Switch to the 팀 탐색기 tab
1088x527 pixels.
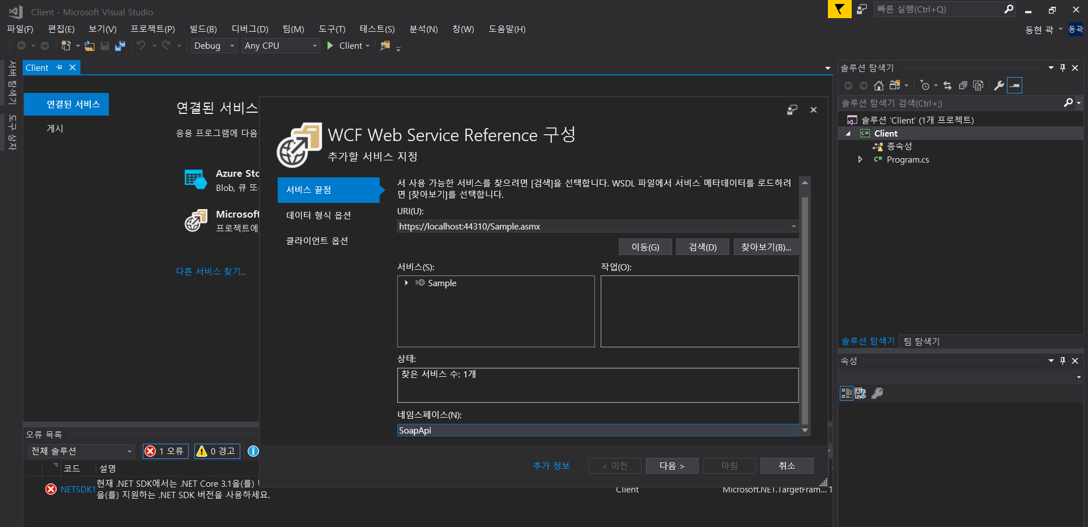click(x=921, y=341)
